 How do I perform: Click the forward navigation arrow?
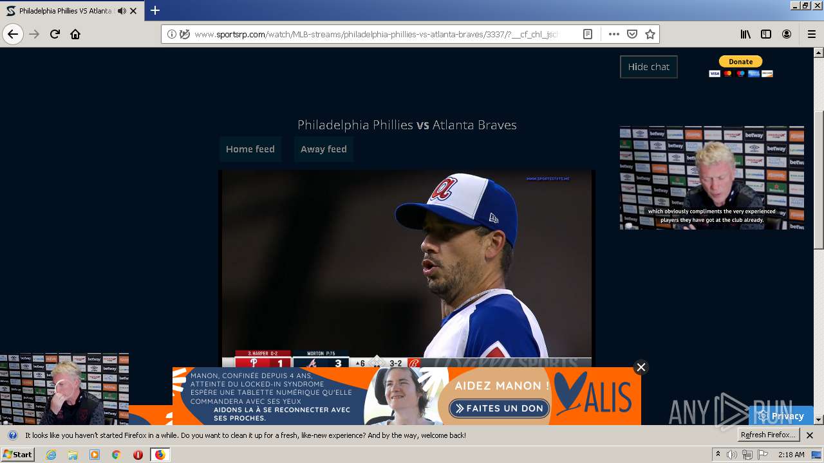[34, 34]
